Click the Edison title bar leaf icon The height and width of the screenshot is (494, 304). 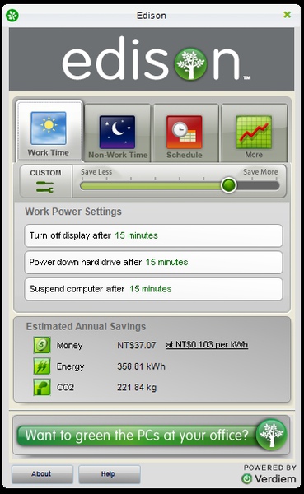tap(12, 15)
